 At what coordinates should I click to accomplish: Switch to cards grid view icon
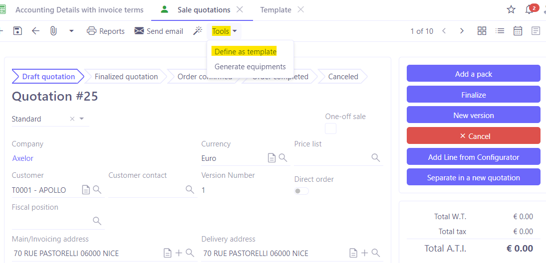pyautogui.click(x=482, y=31)
